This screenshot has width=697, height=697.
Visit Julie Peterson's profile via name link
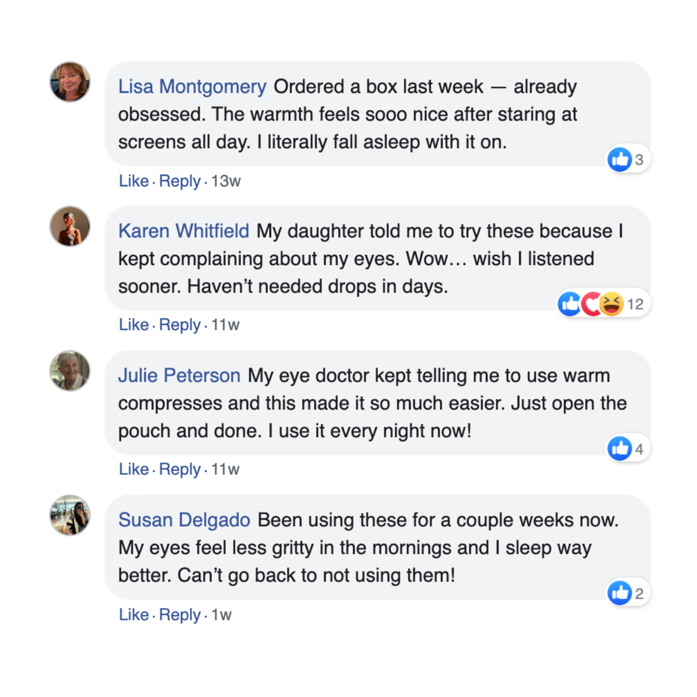point(179,376)
